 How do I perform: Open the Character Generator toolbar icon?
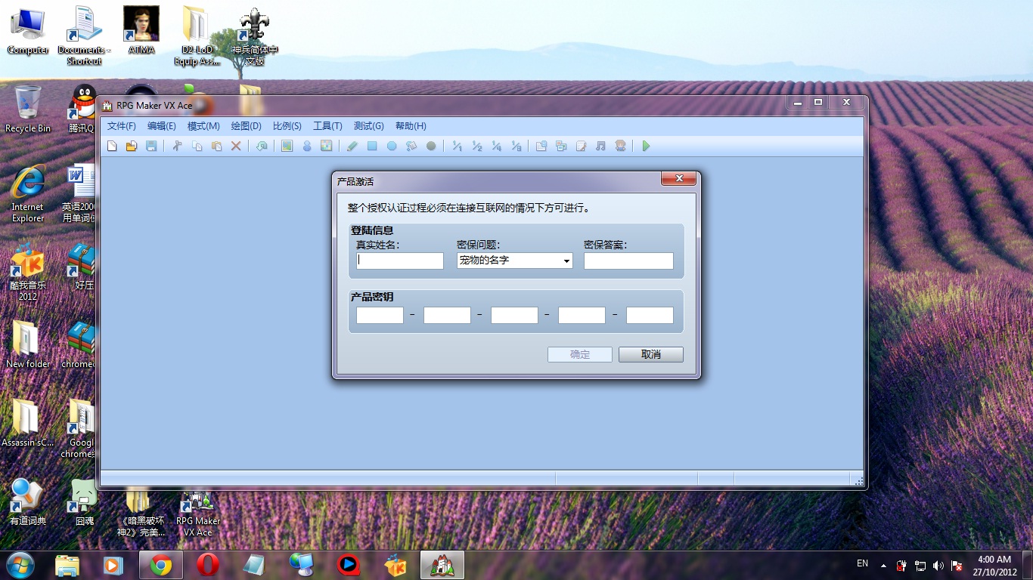pos(620,146)
